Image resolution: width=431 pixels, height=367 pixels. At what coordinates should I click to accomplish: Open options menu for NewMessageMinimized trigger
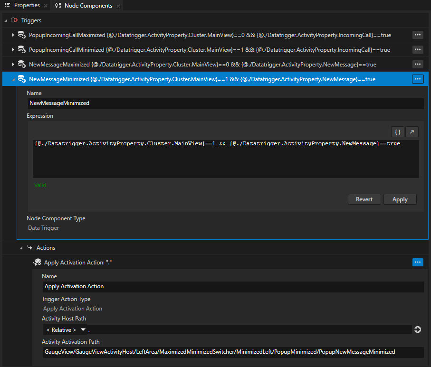417,79
